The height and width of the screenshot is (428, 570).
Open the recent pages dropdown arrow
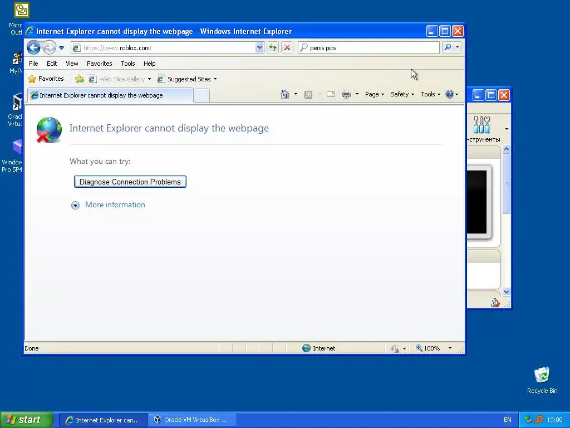[61, 48]
